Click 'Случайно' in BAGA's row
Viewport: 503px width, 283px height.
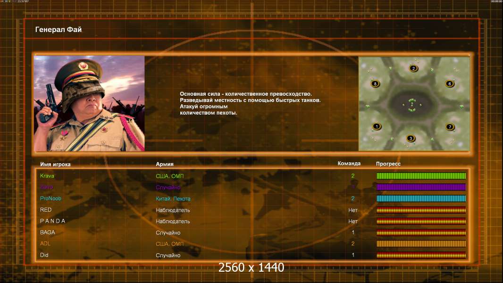168,233
